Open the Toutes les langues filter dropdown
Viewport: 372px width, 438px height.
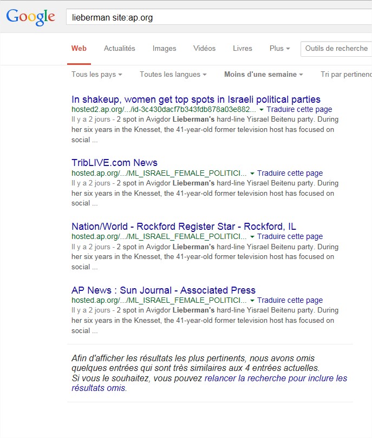point(173,74)
